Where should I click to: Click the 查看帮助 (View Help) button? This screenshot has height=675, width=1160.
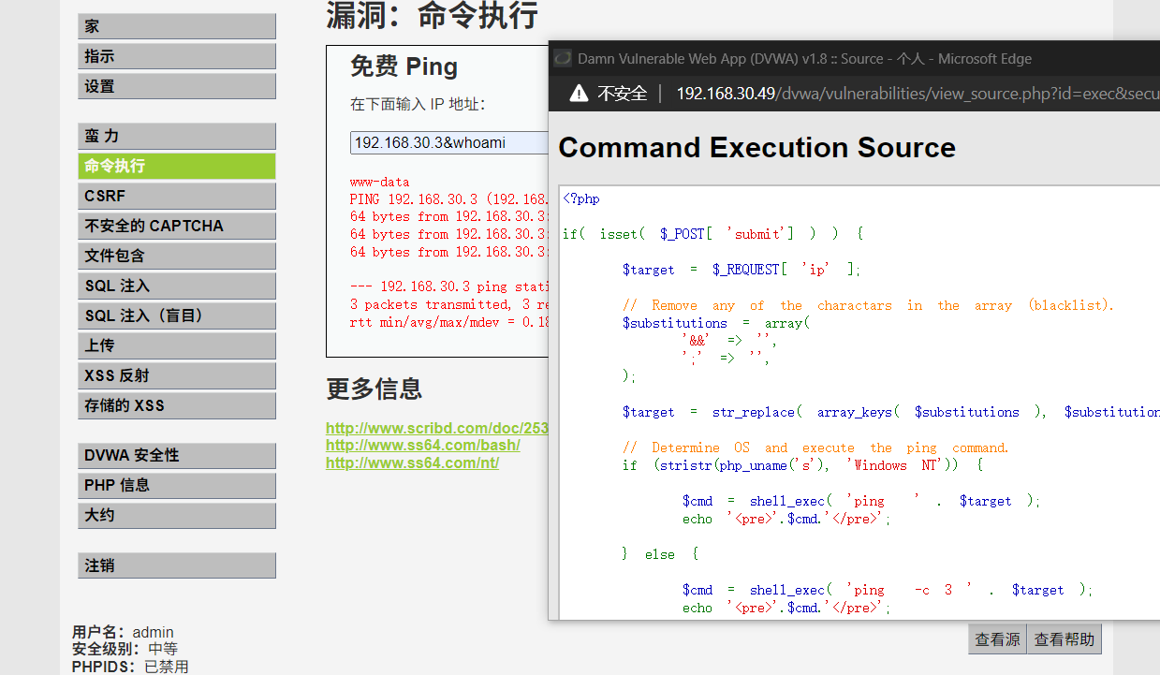coord(1064,639)
